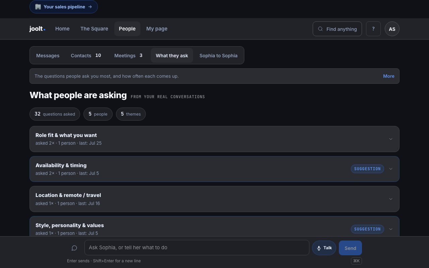This screenshot has width=429, height=268.
Task: Open My page in the navigation
Action: [157, 29]
